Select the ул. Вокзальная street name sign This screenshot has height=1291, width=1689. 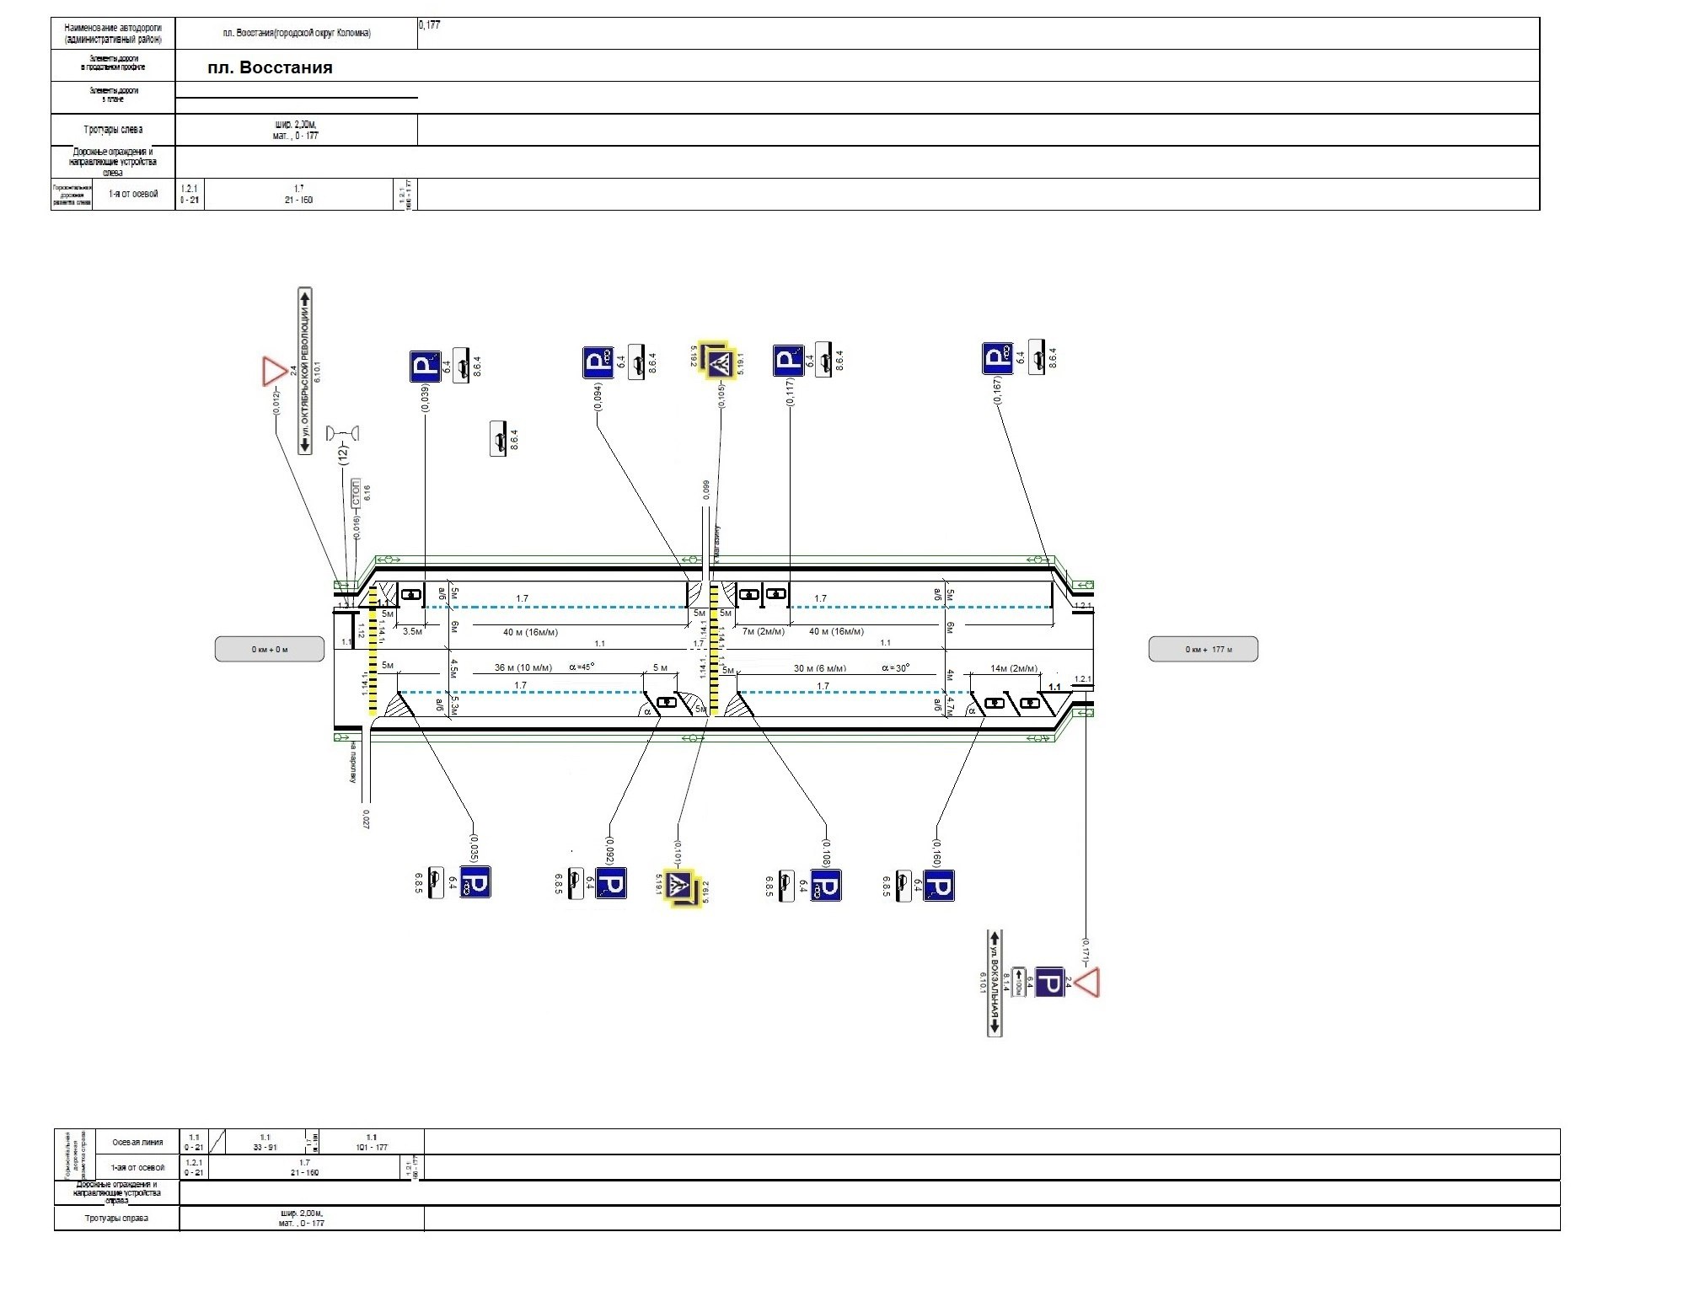coord(995,983)
